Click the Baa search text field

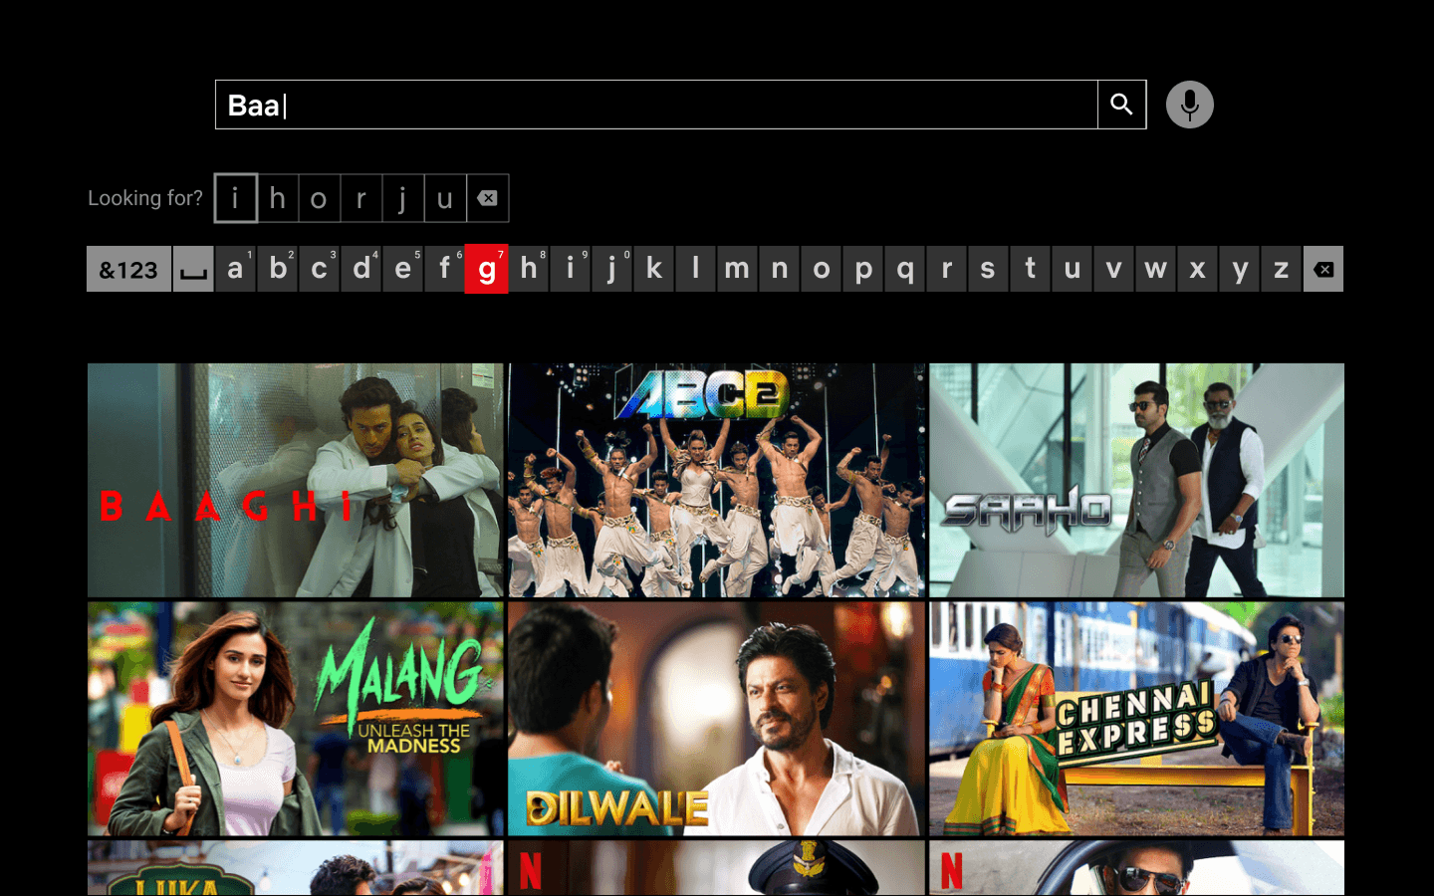656,105
